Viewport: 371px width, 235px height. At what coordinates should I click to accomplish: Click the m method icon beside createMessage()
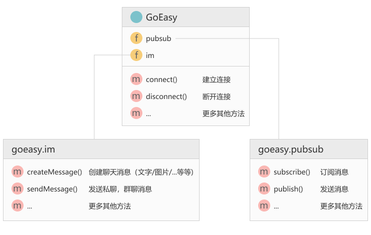pos(18,171)
